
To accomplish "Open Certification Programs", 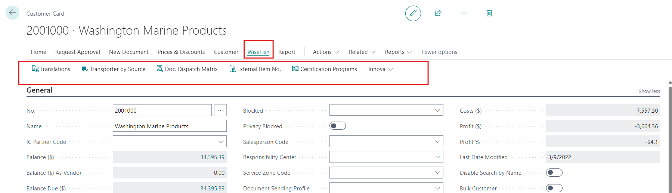I will 324,69.
